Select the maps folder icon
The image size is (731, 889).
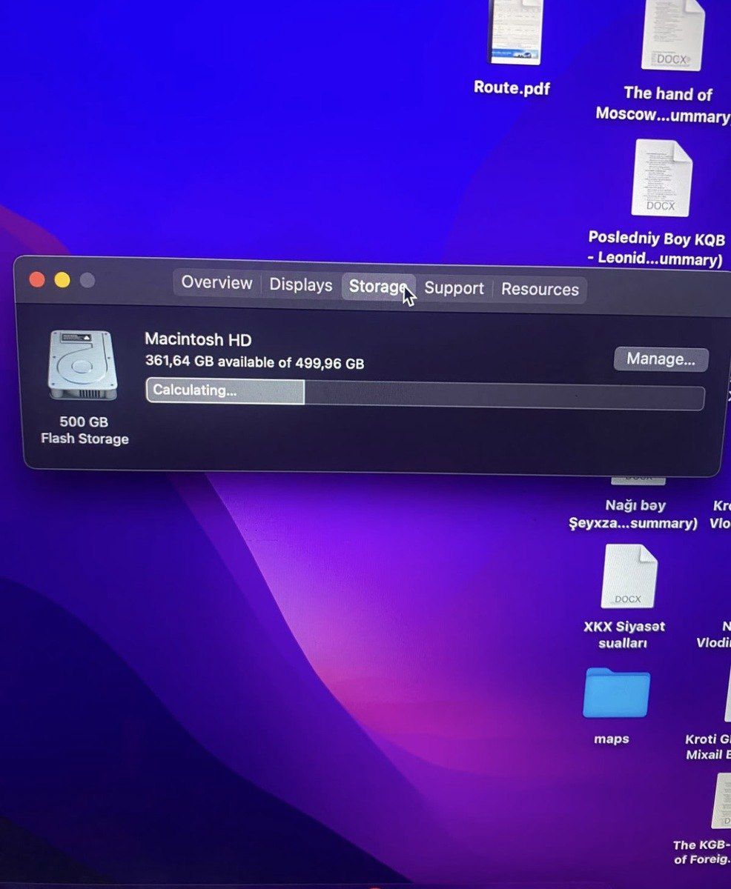[x=616, y=693]
